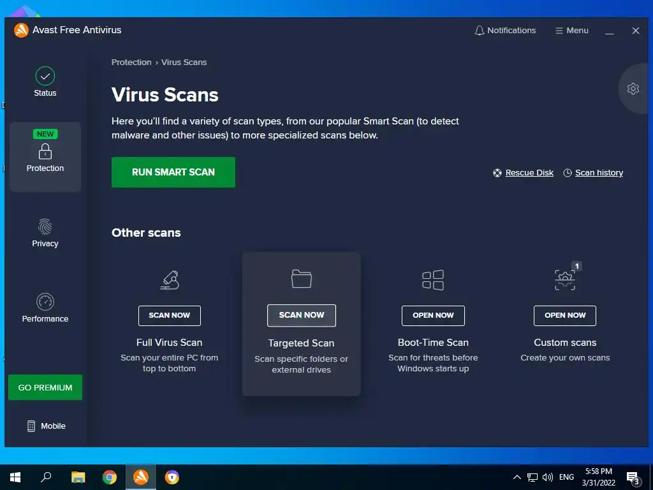Click 'Create your own scans' description
The height and width of the screenshot is (490, 653).
(565, 357)
